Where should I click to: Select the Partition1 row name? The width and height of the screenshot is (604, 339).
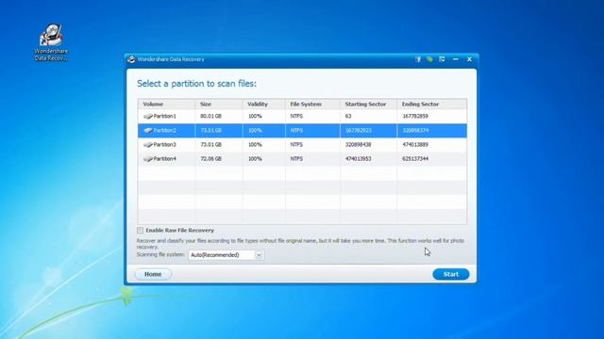[164, 116]
